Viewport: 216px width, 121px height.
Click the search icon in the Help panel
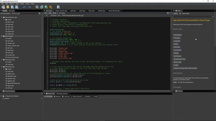coord(213,16)
